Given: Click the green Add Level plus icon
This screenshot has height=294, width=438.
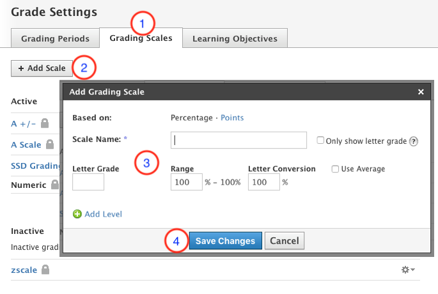Looking at the screenshot, I should coord(77,214).
